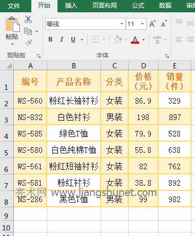
Task: Switch to the 数据 ribbon tab
Action: [x=165, y=6]
